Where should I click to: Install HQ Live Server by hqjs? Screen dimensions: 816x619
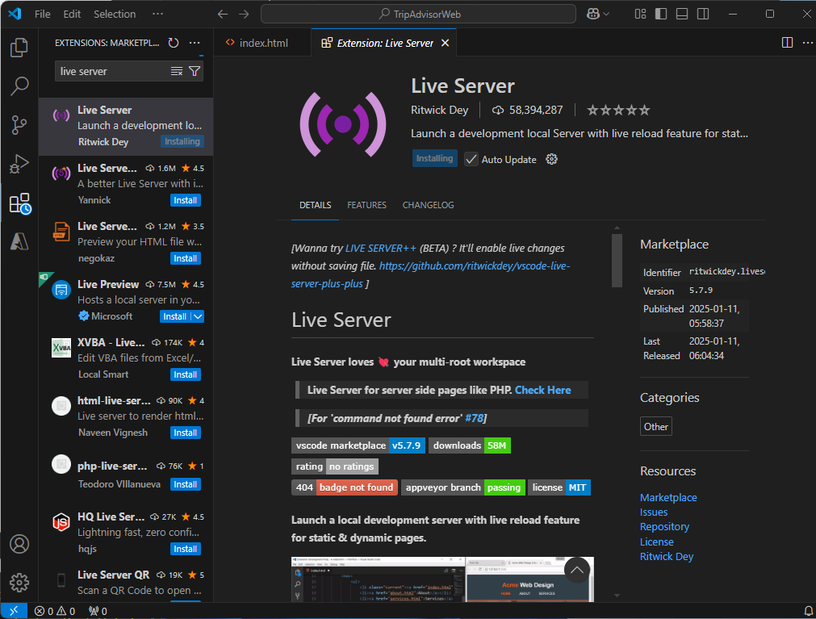[186, 549]
